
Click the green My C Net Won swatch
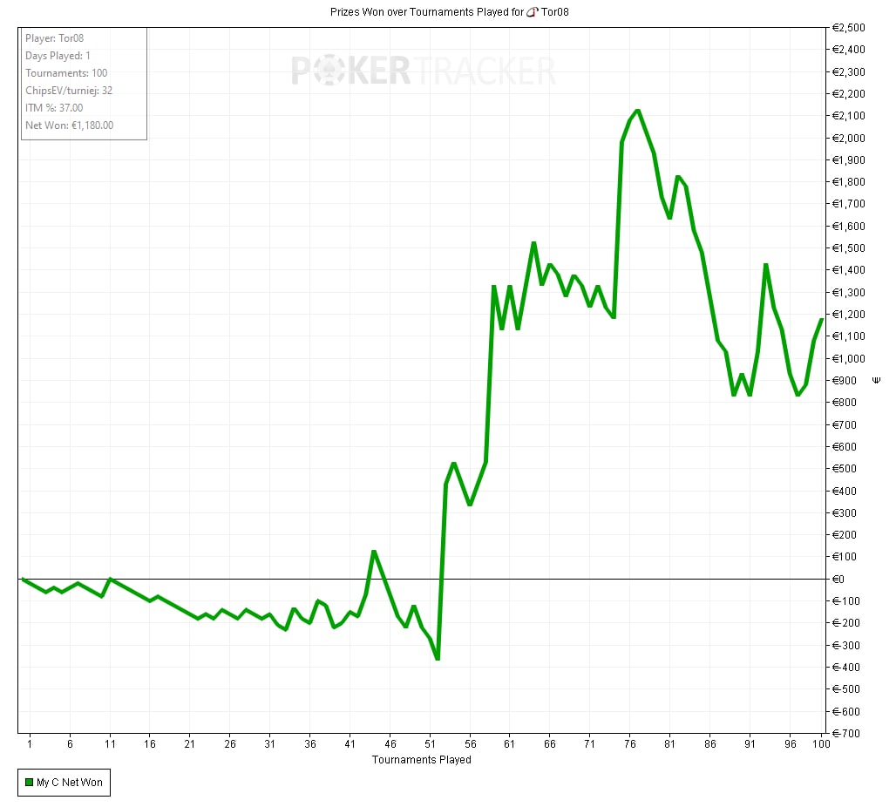click(x=27, y=783)
